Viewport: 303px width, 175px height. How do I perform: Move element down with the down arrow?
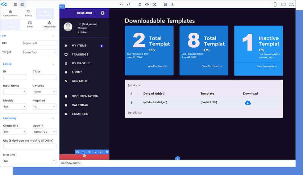coord(95,152)
